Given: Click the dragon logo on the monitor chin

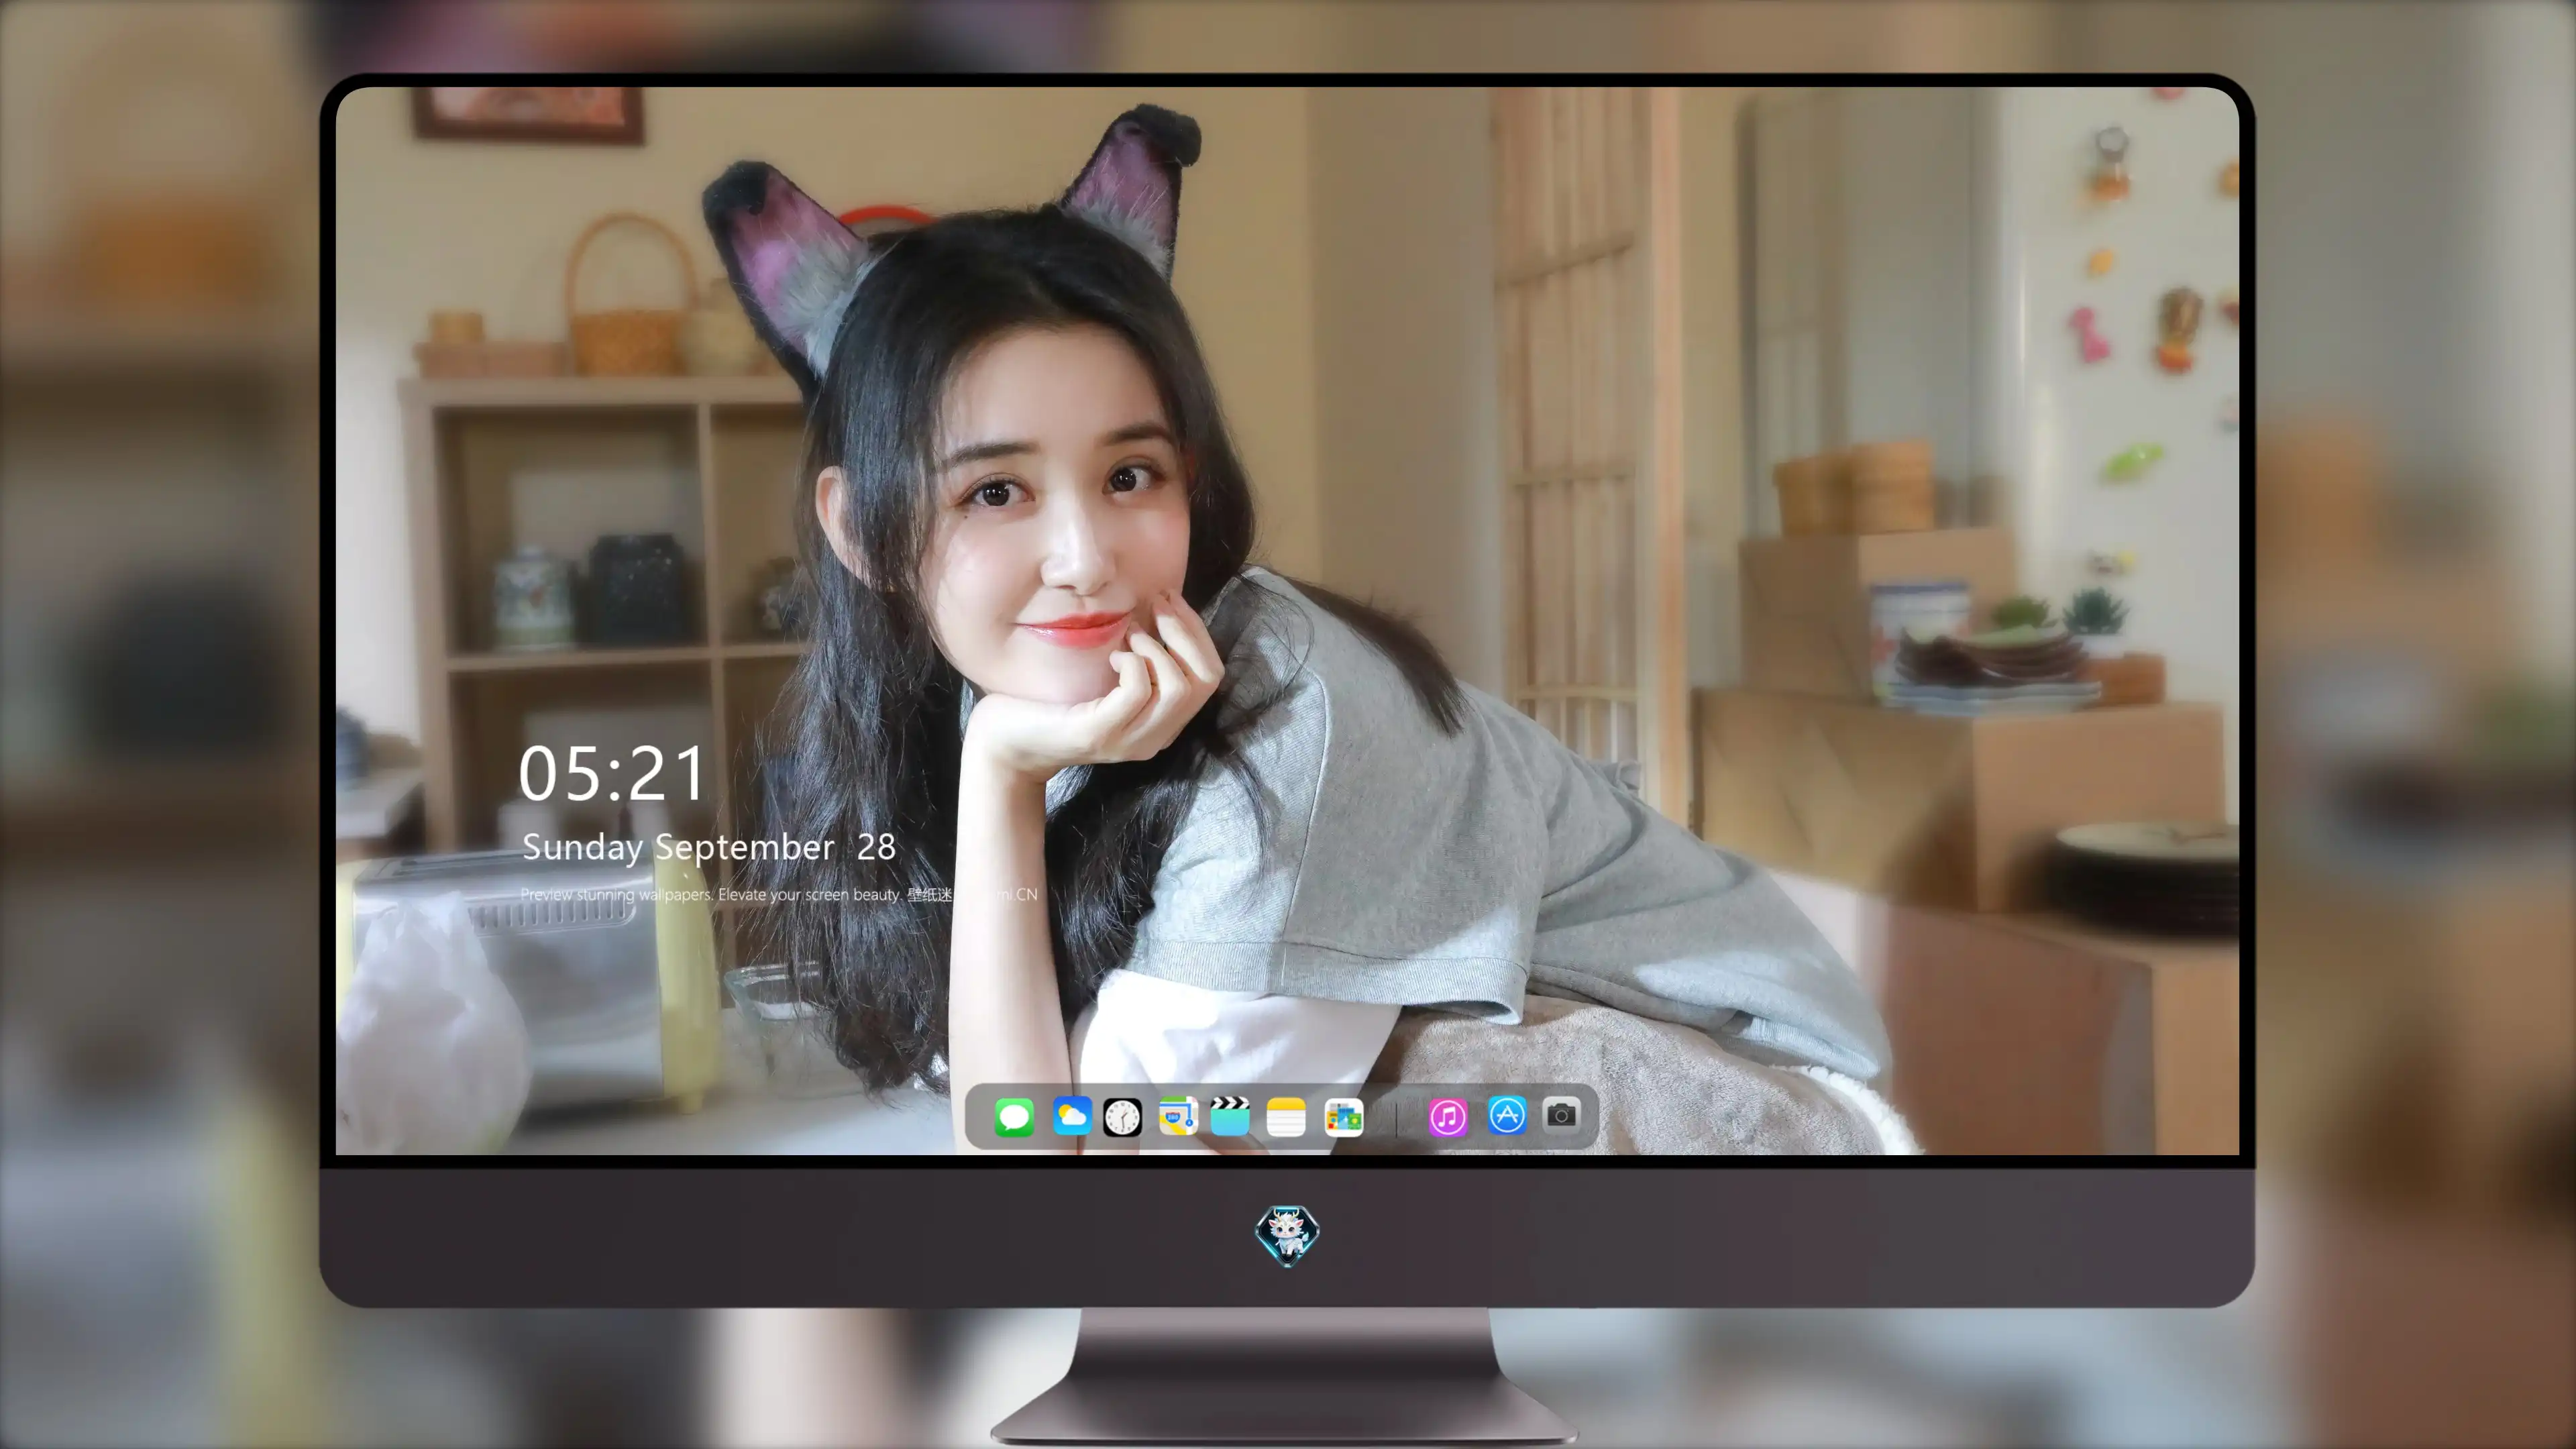Looking at the screenshot, I should pos(1287,1235).
